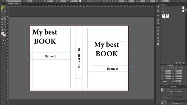Select the Pencil tool

5,17
